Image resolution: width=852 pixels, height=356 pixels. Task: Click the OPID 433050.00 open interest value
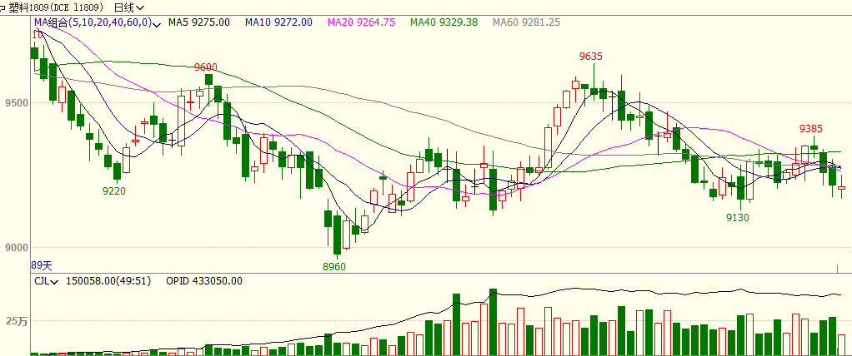click(x=203, y=280)
